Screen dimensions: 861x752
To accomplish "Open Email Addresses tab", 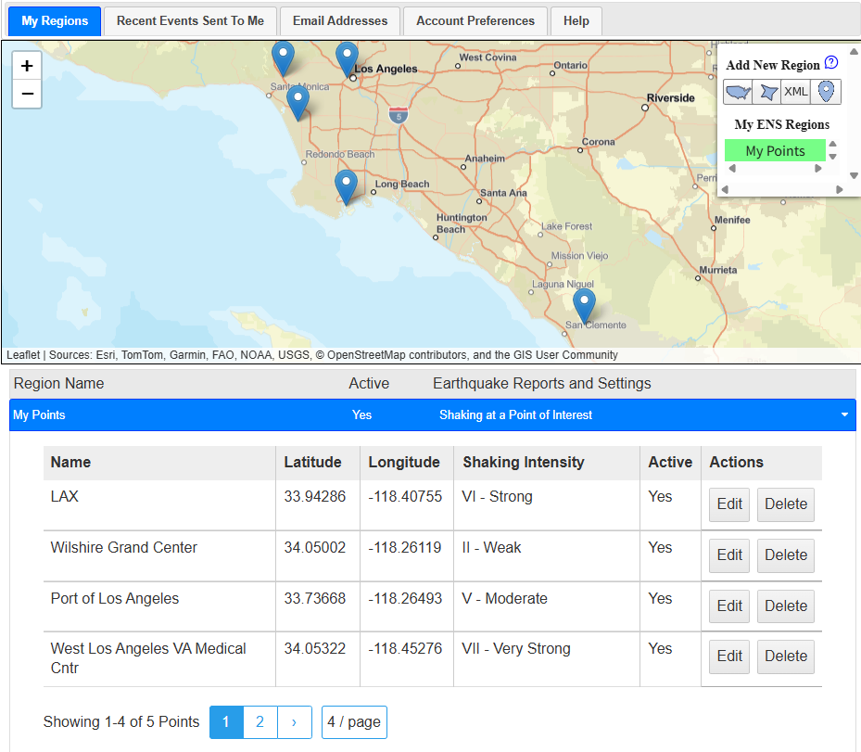I will (x=340, y=21).
